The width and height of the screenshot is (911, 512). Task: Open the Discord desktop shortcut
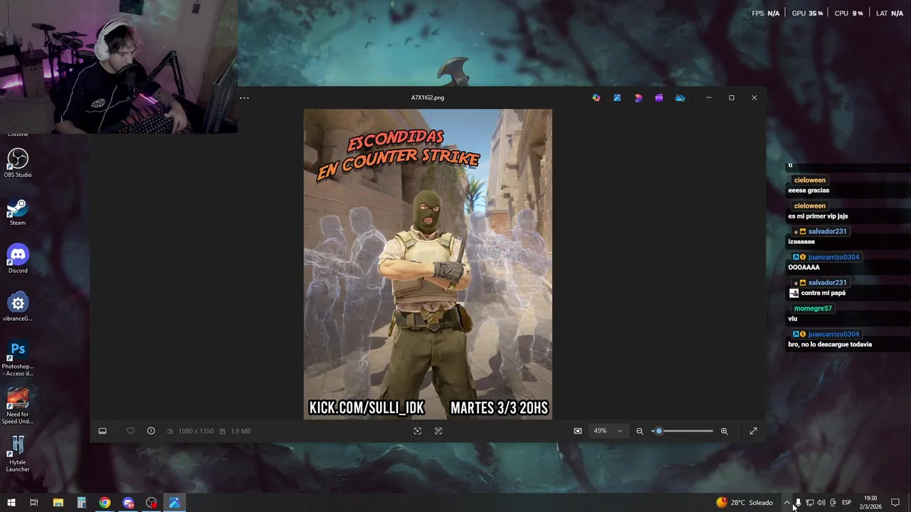(18, 260)
